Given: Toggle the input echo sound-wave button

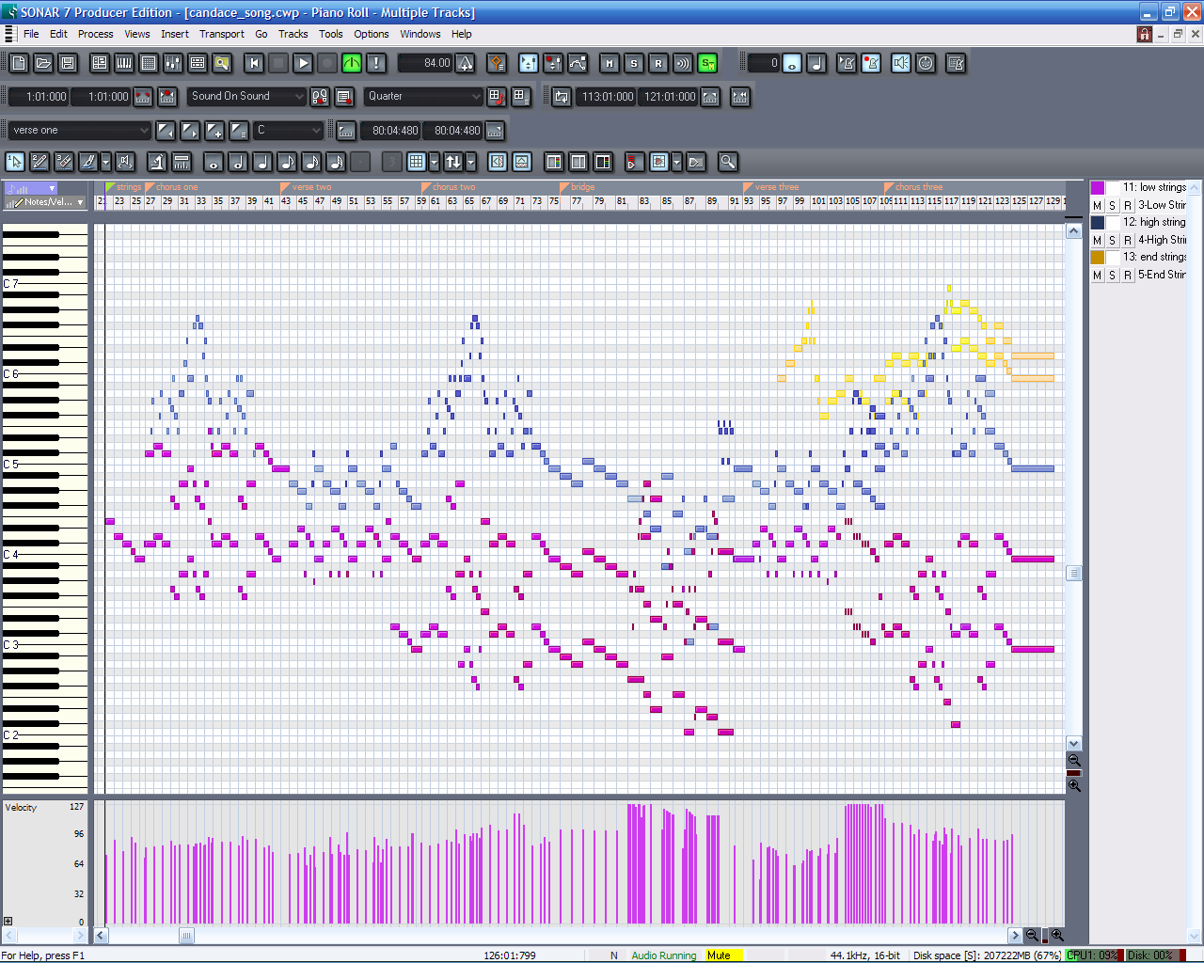Looking at the screenshot, I should coord(683,63).
